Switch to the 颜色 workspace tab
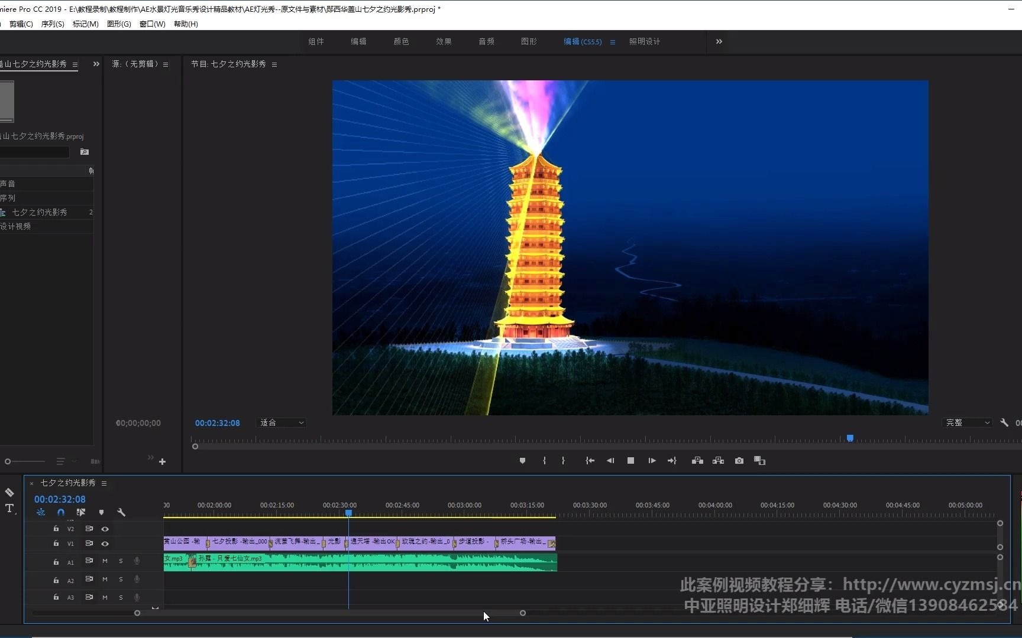This screenshot has height=638, width=1022. [401, 41]
